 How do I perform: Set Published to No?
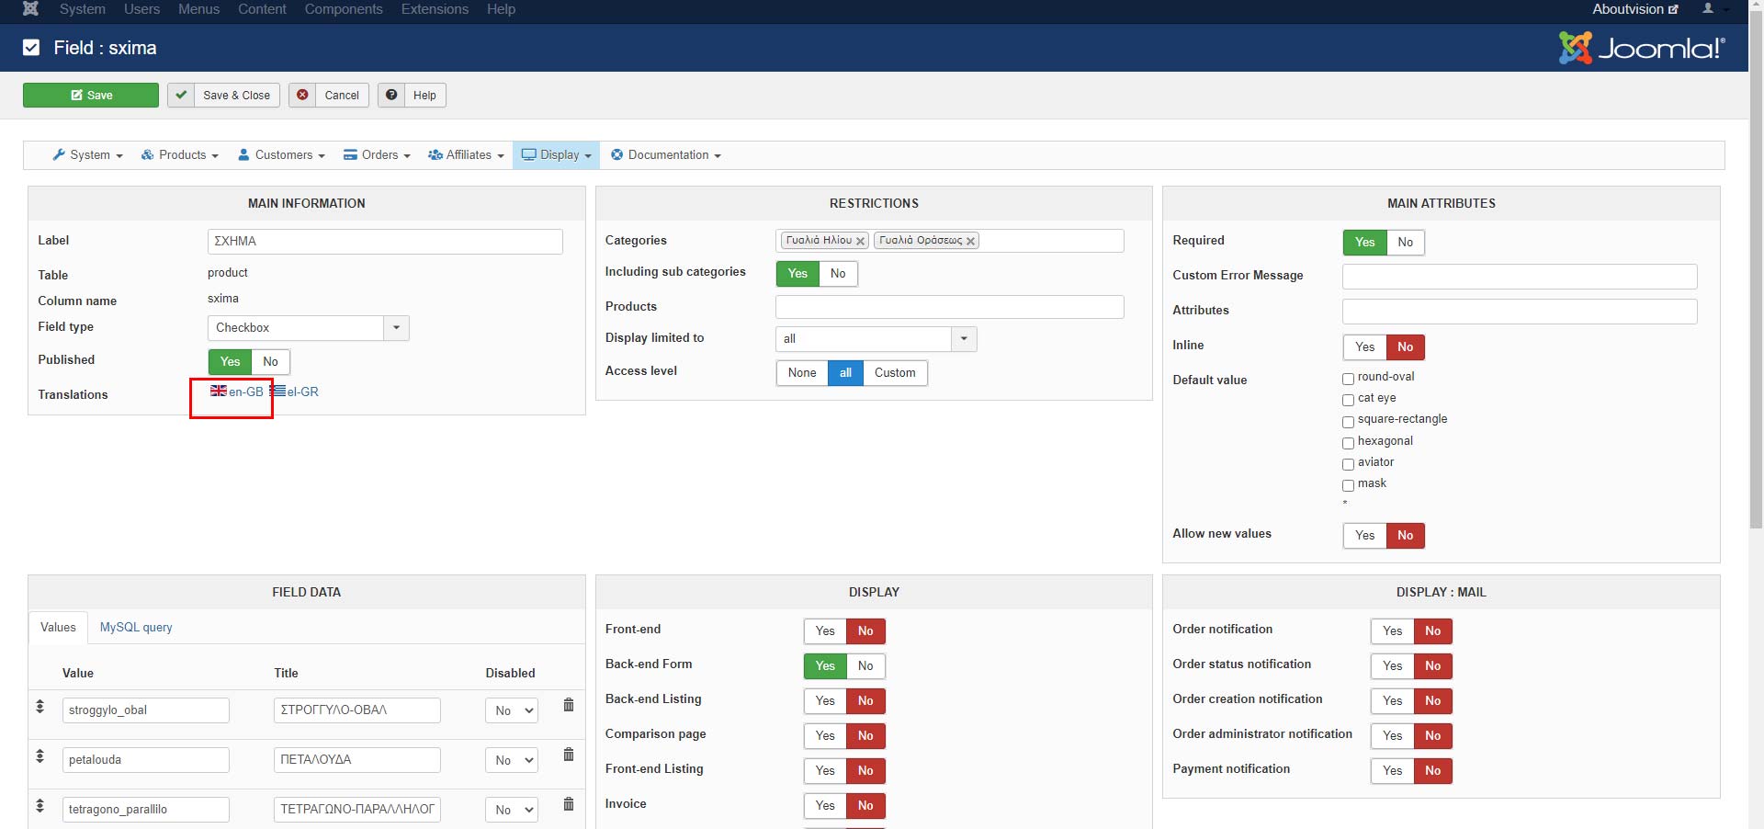pyautogui.click(x=270, y=362)
